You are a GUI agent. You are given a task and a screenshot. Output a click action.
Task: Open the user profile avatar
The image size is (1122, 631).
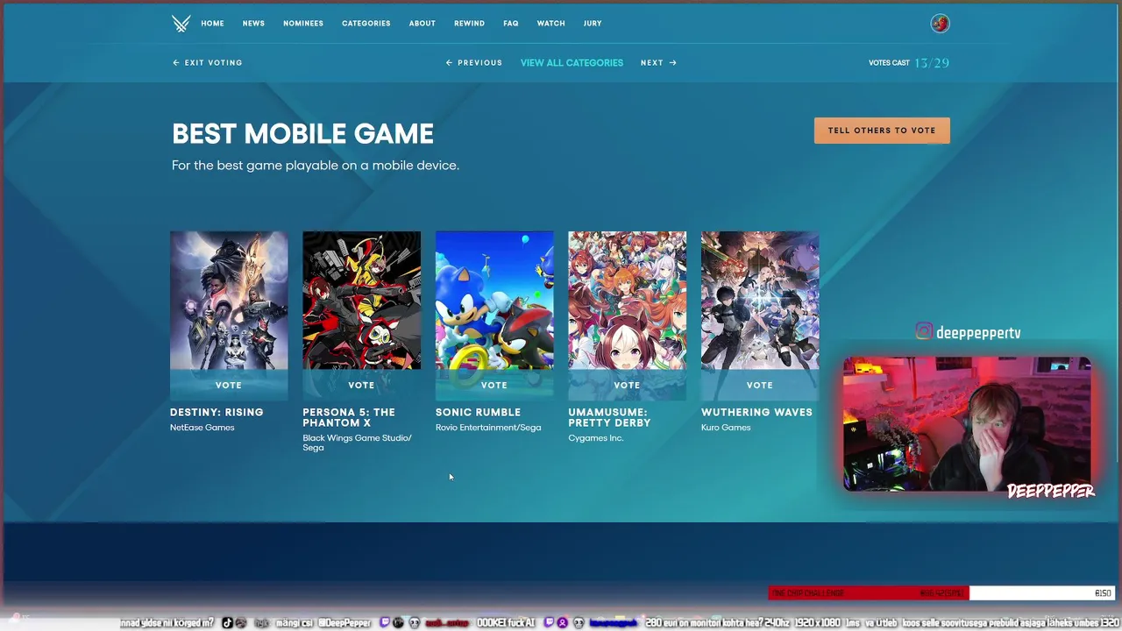coord(940,24)
